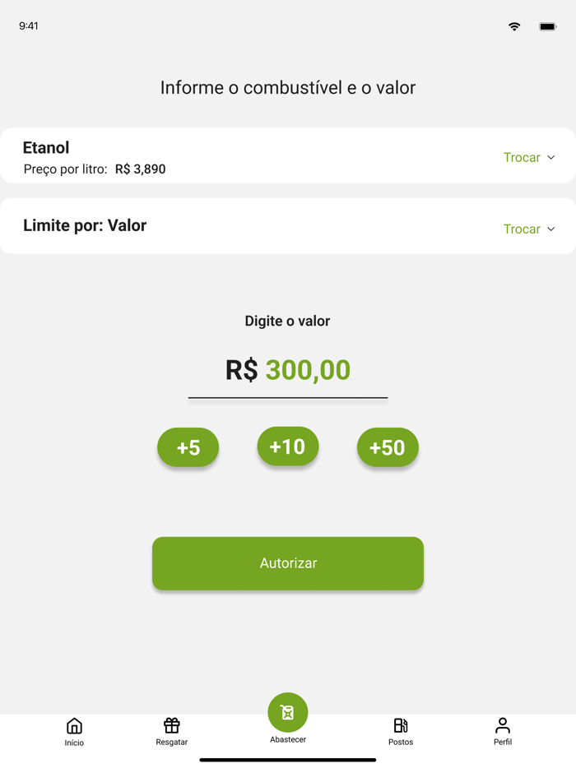Image resolution: width=576 pixels, height=768 pixels.
Task: Click the Autorizar button
Action: [x=288, y=563]
